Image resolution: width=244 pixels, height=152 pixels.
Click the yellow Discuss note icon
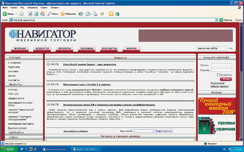pyautogui.click(x=111, y=14)
